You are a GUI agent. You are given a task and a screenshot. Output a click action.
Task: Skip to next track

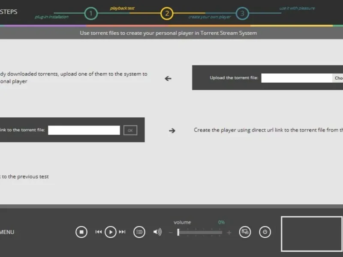tap(122, 232)
